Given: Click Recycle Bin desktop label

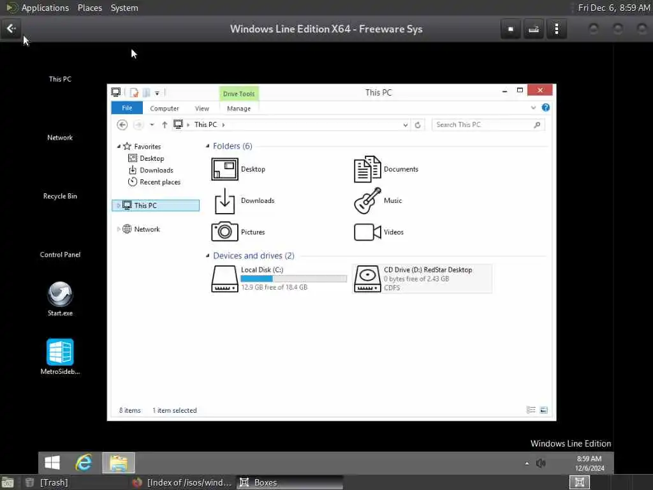Looking at the screenshot, I should click(x=60, y=197).
